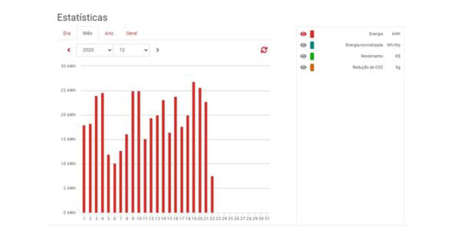Toggle Redução de CO2 eye icon
The width and height of the screenshot is (460, 230).
(x=303, y=67)
